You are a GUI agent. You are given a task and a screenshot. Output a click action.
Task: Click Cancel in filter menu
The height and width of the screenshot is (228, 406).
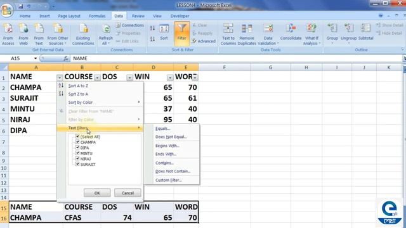coord(128,193)
